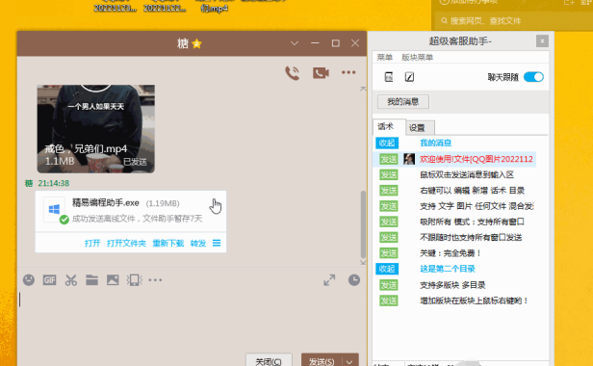593x366 pixels.
Task: Select text 关键：完全免费！
Action: (x=451, y=253)
